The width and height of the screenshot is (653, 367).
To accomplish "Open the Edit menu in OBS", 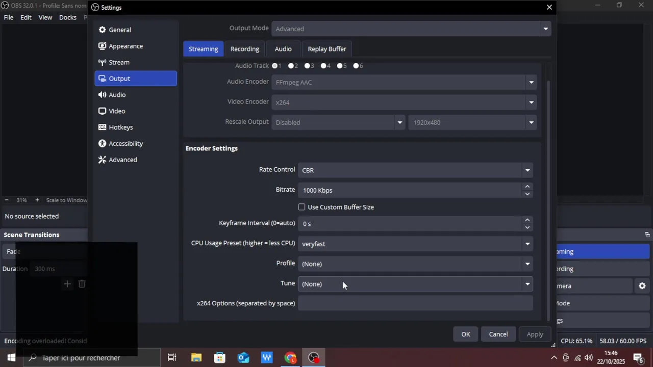I will click(26, 17).
